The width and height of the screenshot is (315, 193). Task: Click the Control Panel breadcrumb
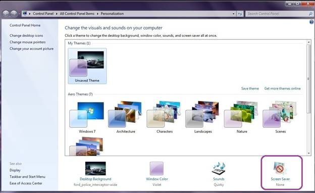(x=43, y=14)
